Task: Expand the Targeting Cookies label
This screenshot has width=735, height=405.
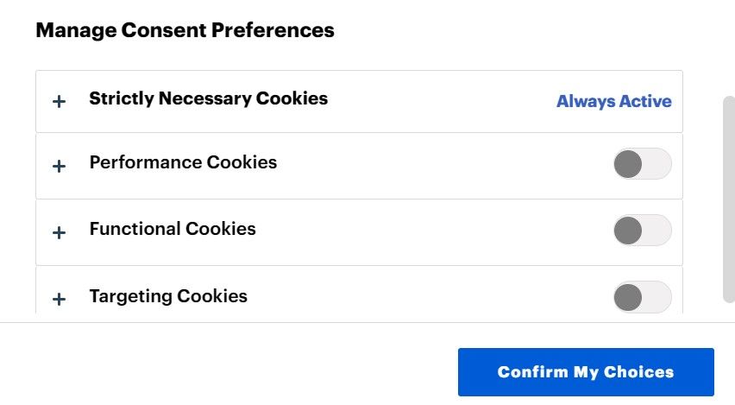Action: (168, 296)
